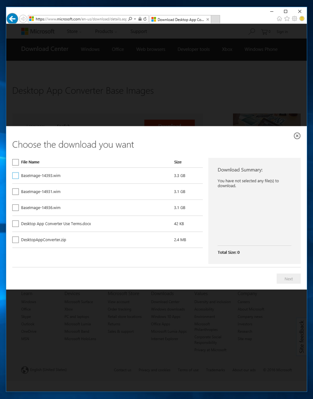Click BaseImage-14931.wim file name text

pos(41,192)
